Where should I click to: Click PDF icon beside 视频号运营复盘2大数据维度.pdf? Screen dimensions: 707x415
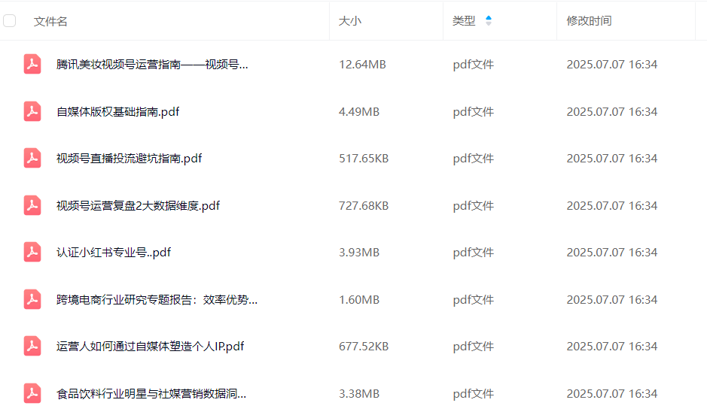[32, 206]
